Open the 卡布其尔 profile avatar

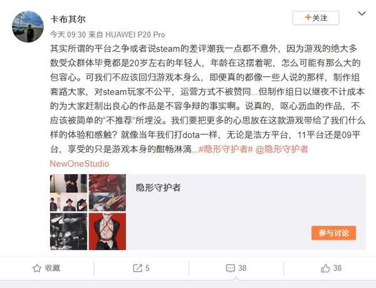[28, 26]
